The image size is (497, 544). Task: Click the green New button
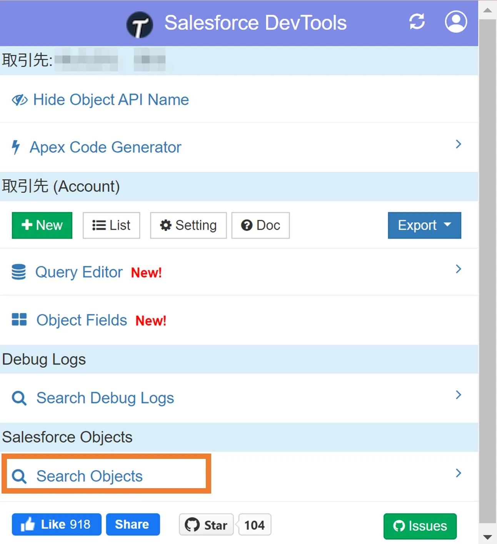(x=42, y=226)
